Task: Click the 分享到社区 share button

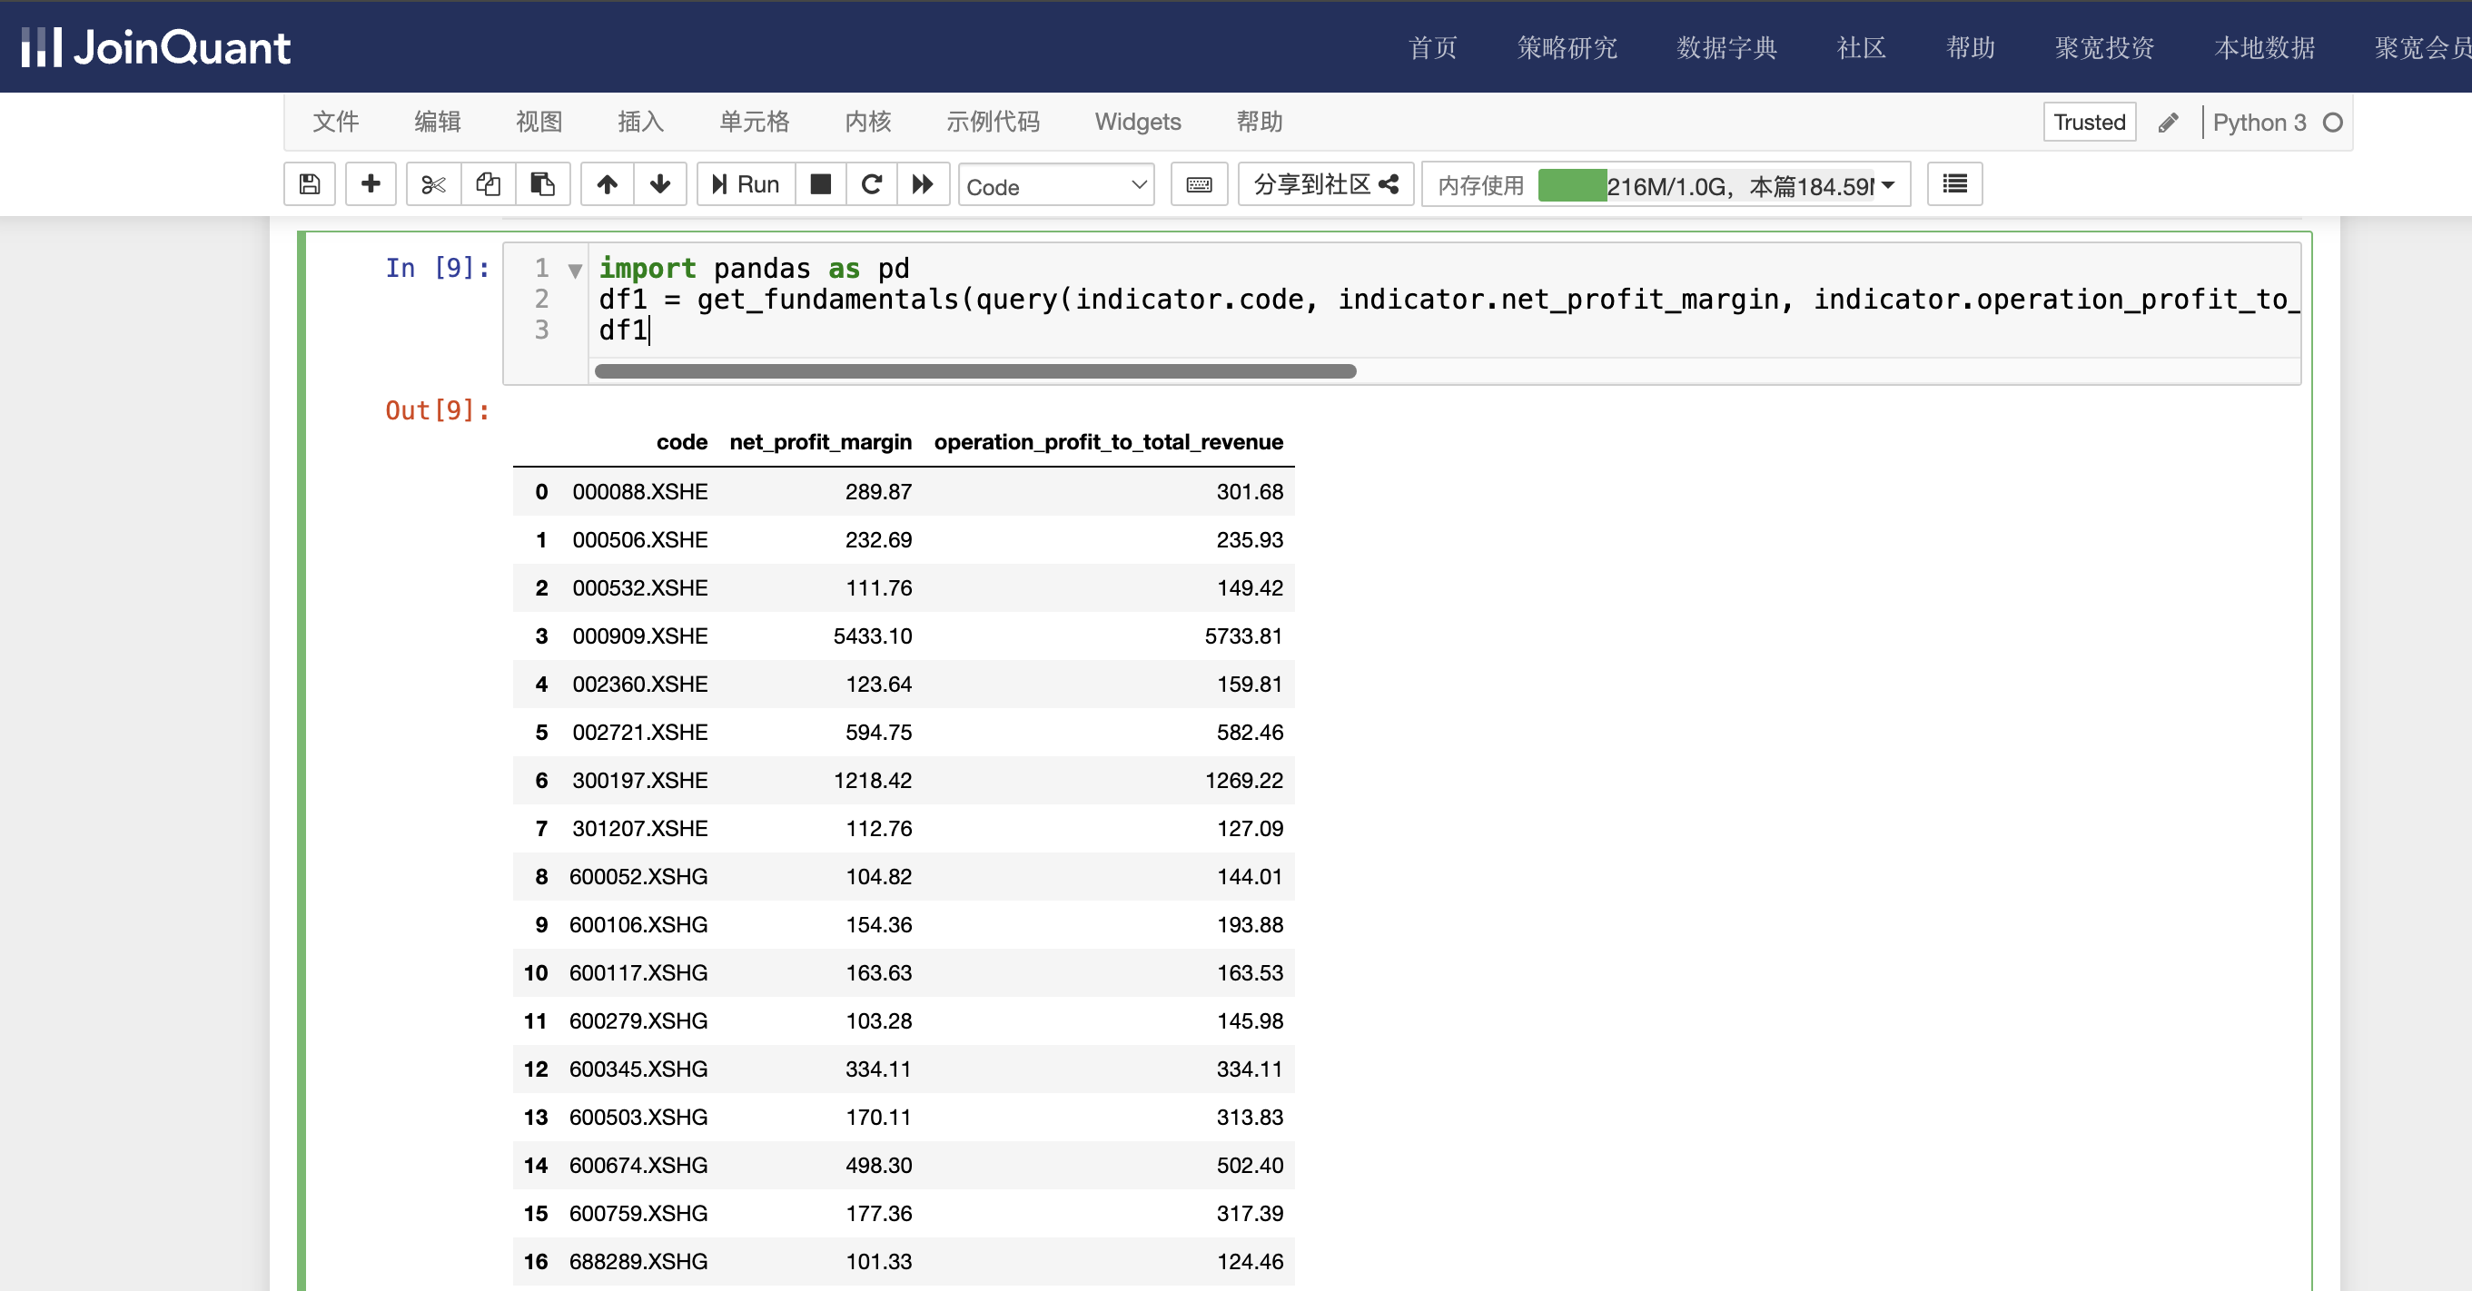Action: pyautogui.click(x=1325, y=184)
